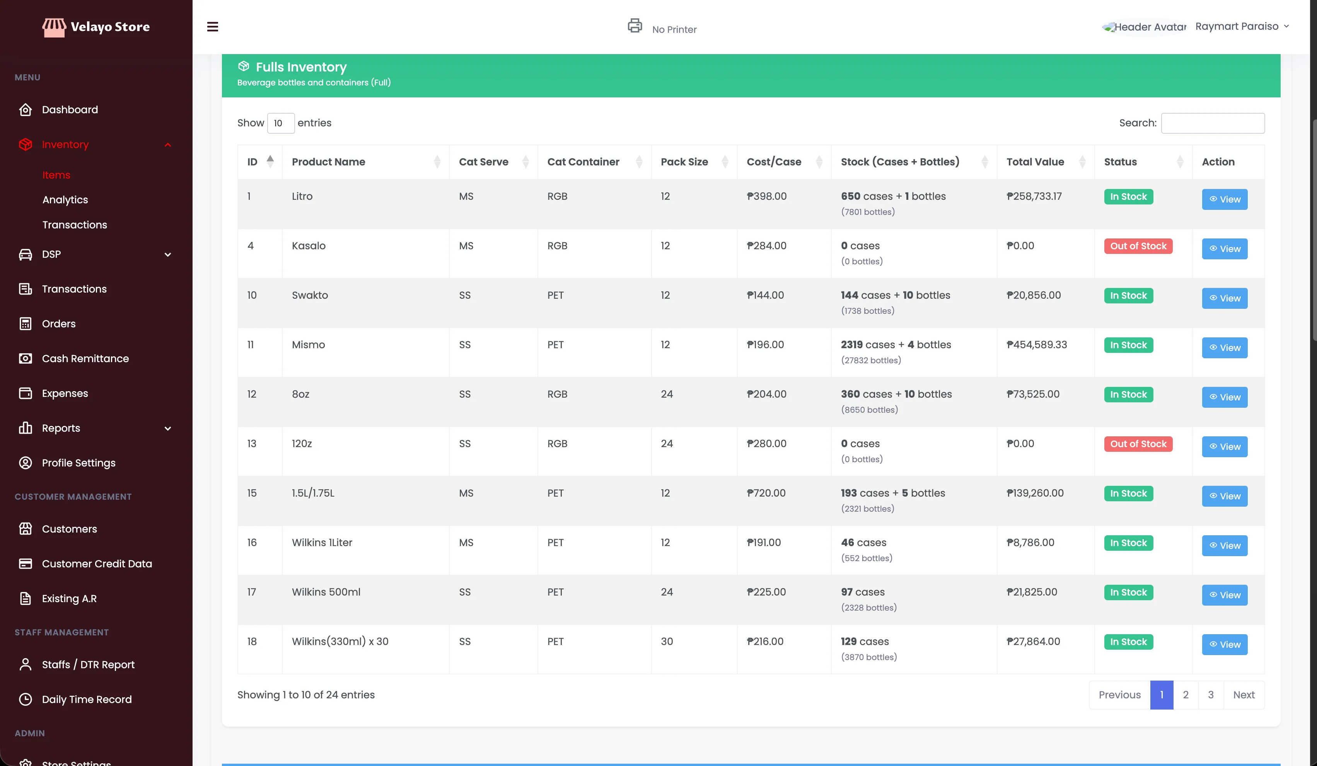1317x766 pixels.
Task: View the Wilkins 500ml product row
Action: pos(1225,595)
